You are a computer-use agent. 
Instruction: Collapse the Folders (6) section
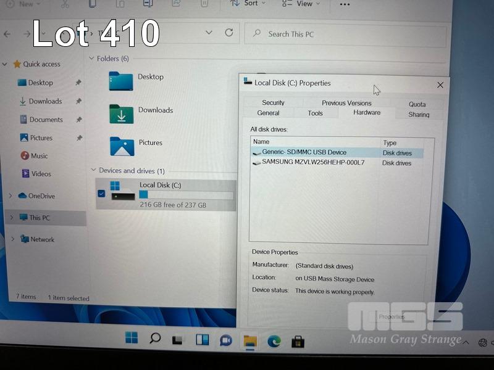(91, 59)
